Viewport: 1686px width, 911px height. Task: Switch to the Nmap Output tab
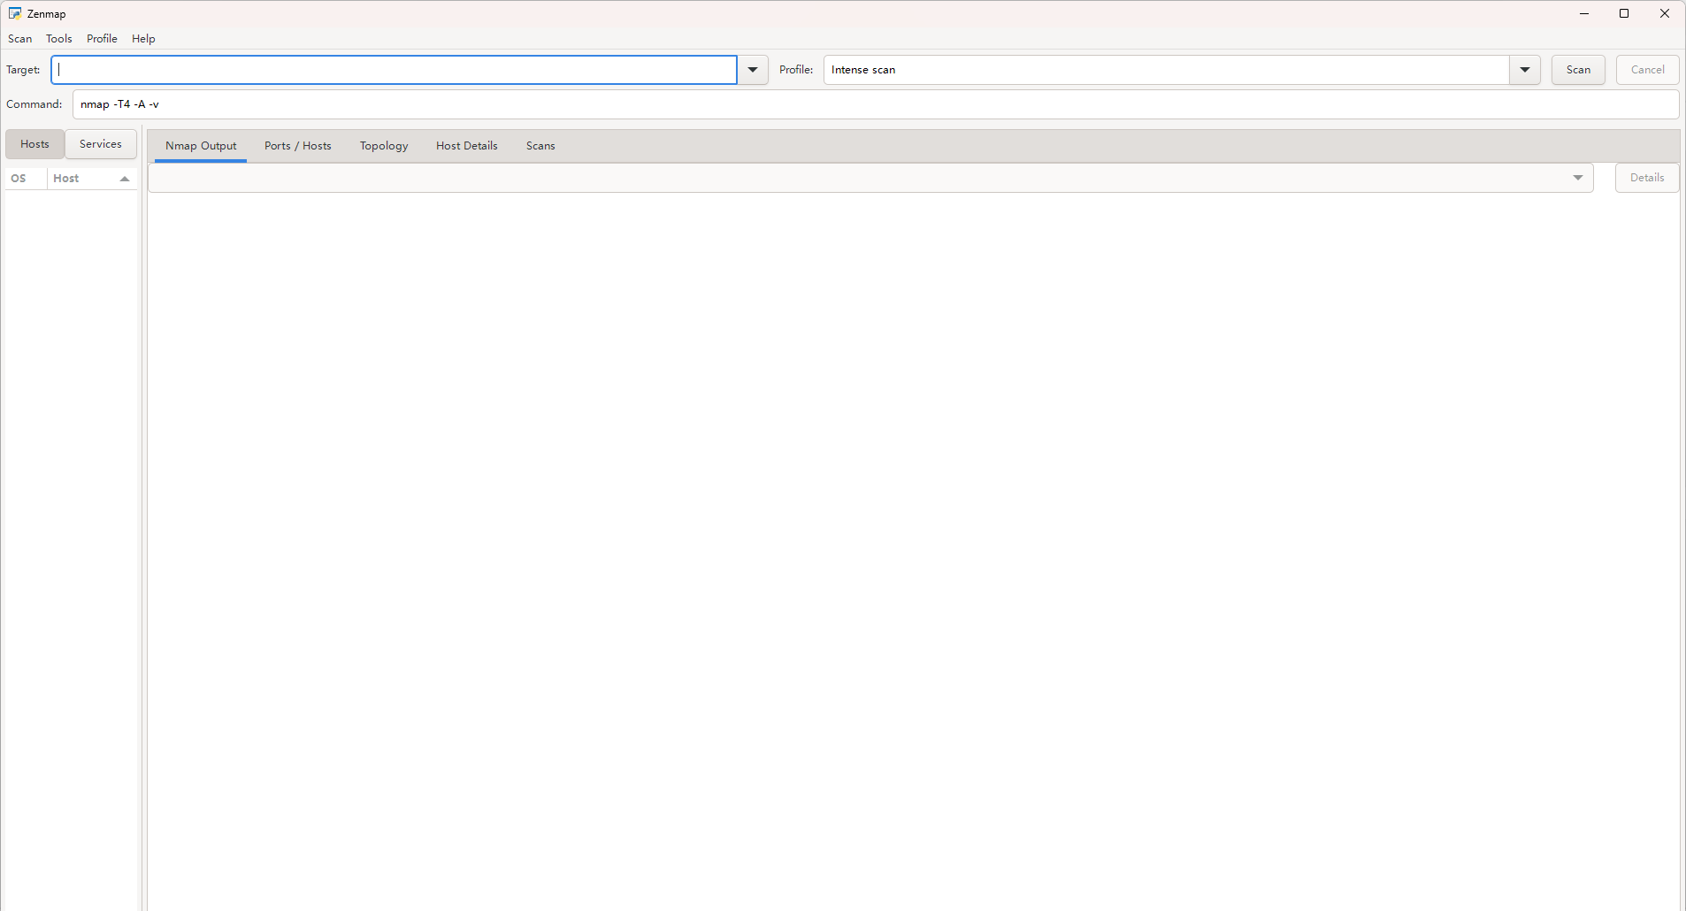click(201, 146)
